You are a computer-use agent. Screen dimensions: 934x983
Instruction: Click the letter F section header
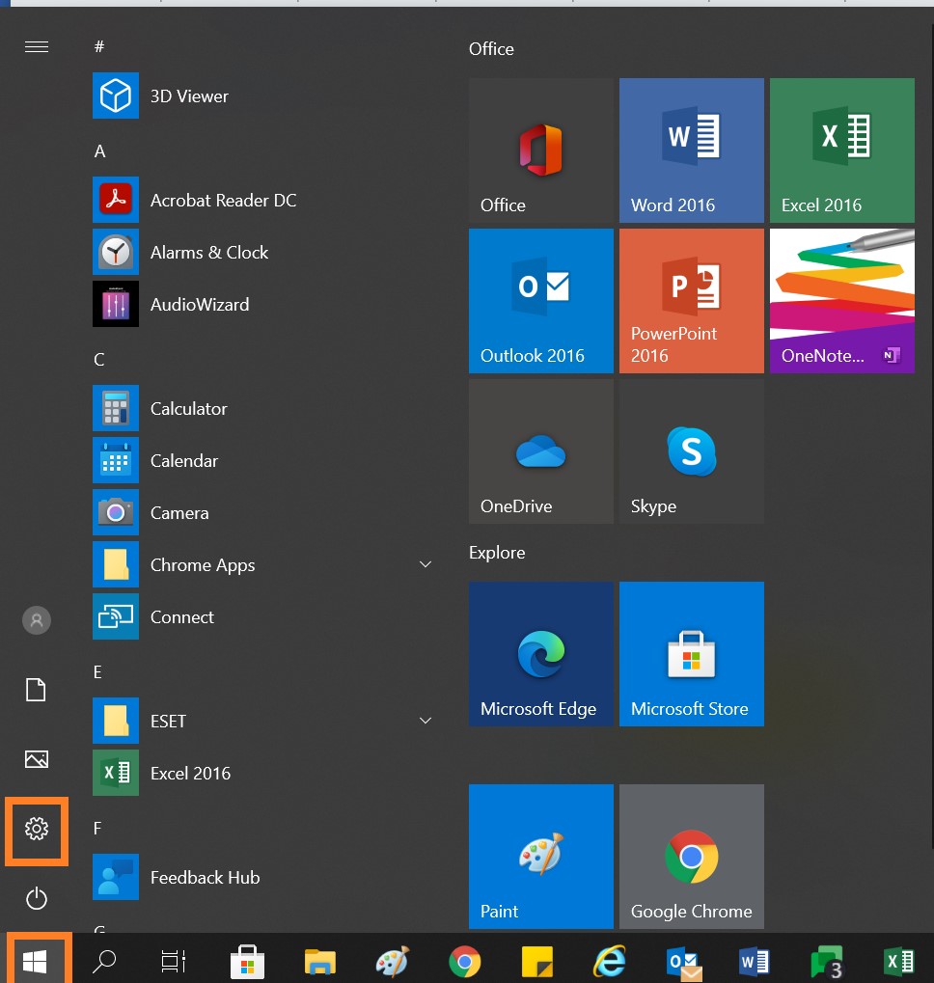(97, 828)
